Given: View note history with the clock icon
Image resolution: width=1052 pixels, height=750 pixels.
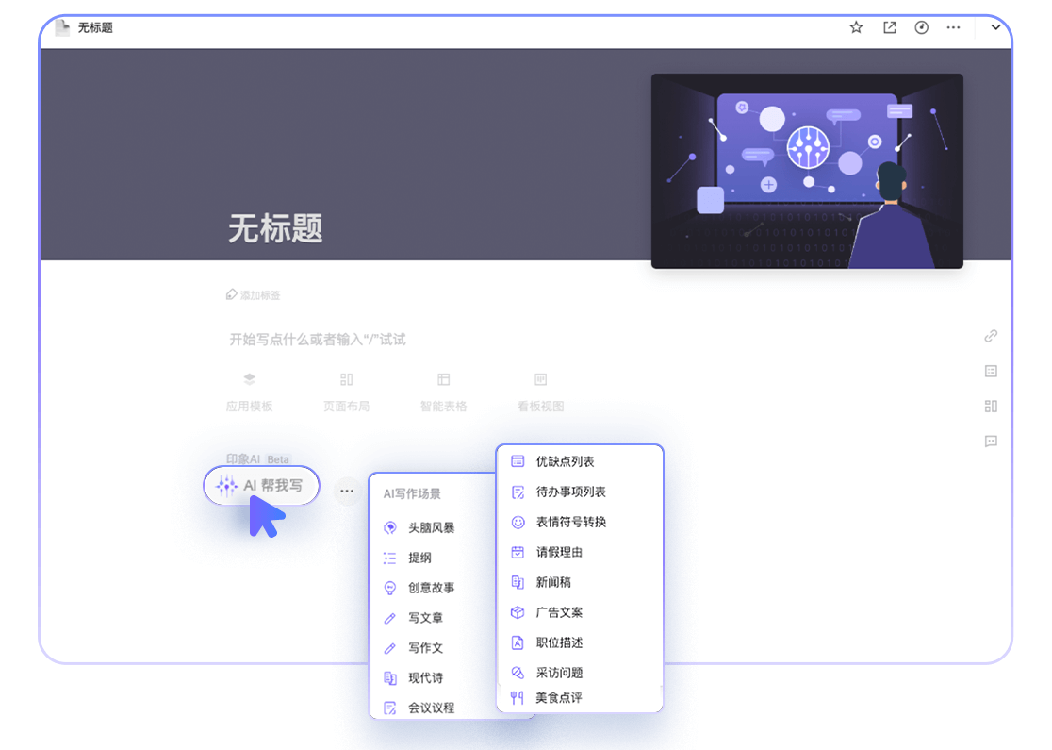Looking at the screenshot, I should [x=921, y=28].
